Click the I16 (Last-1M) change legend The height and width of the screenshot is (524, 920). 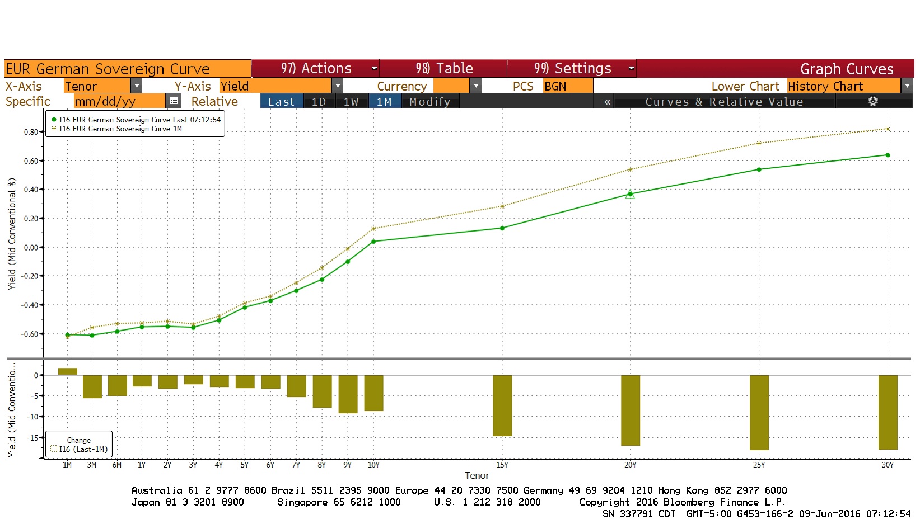tap(79, 449)
